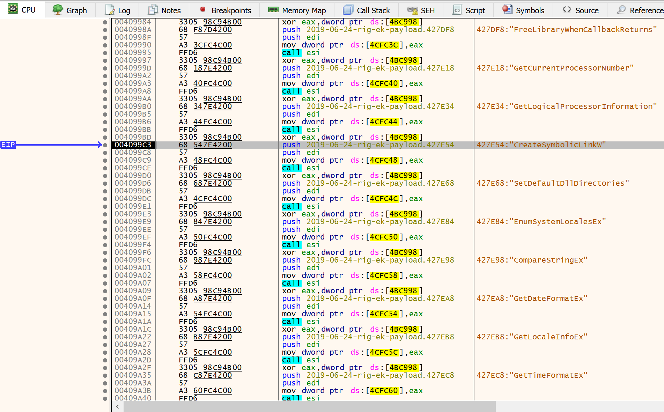Toggle breakpoint dot at address 00409A2D
Screen dimensions: 664x412
(105, 360)
